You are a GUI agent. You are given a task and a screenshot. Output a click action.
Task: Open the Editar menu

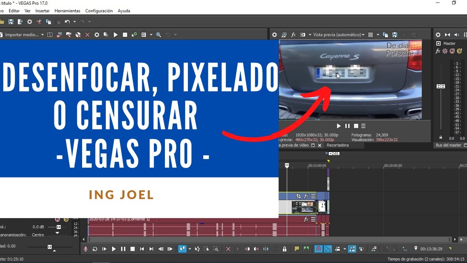click(x=14, y=11)
